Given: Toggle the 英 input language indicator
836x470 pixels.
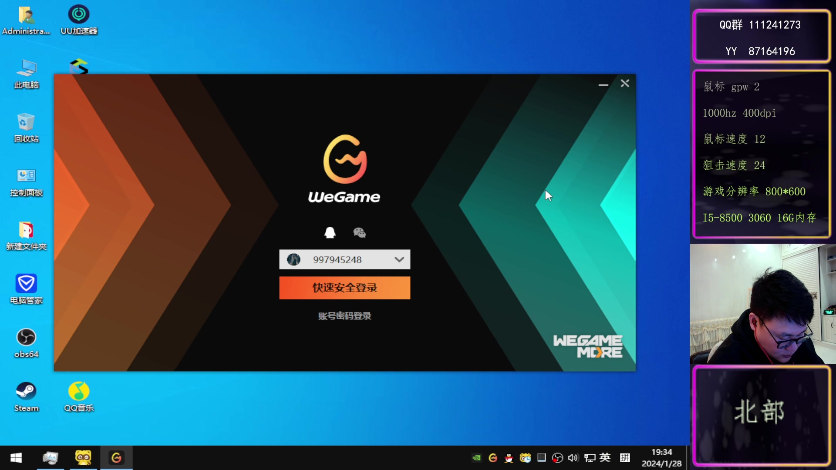Looking at the screenshot, I should pos(605,457).
